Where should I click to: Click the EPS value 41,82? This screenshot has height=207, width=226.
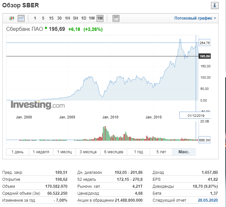213,179
